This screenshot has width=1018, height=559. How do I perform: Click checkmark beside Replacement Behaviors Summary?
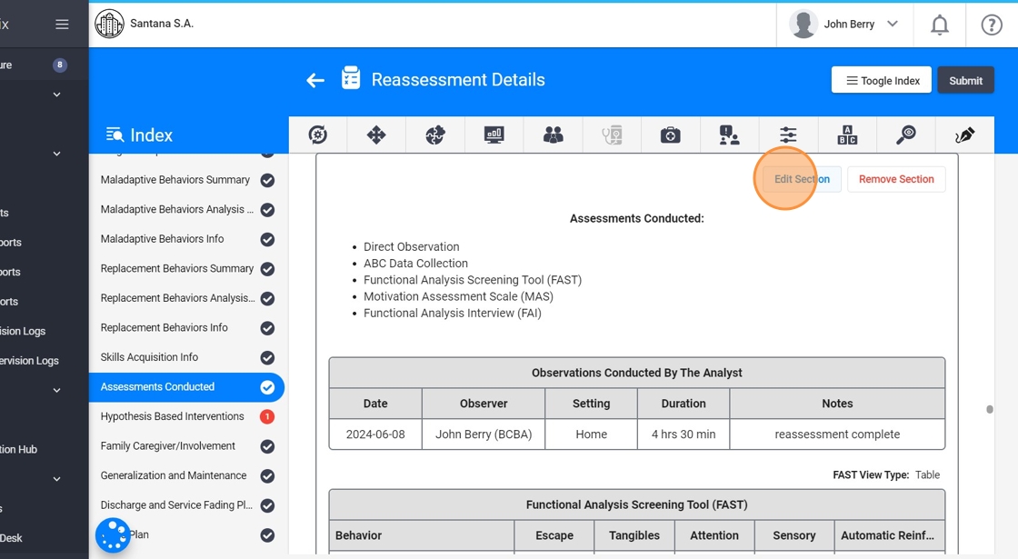[267, 269]
